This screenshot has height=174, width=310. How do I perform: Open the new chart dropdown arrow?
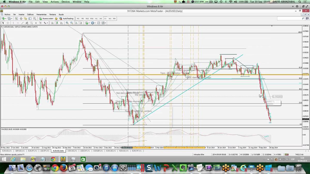[6, 19]
